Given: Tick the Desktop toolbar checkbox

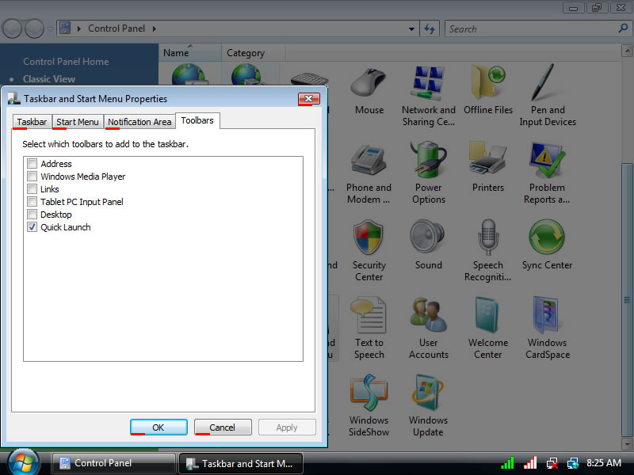Looking at the screenshot, I should coord(32,215).
